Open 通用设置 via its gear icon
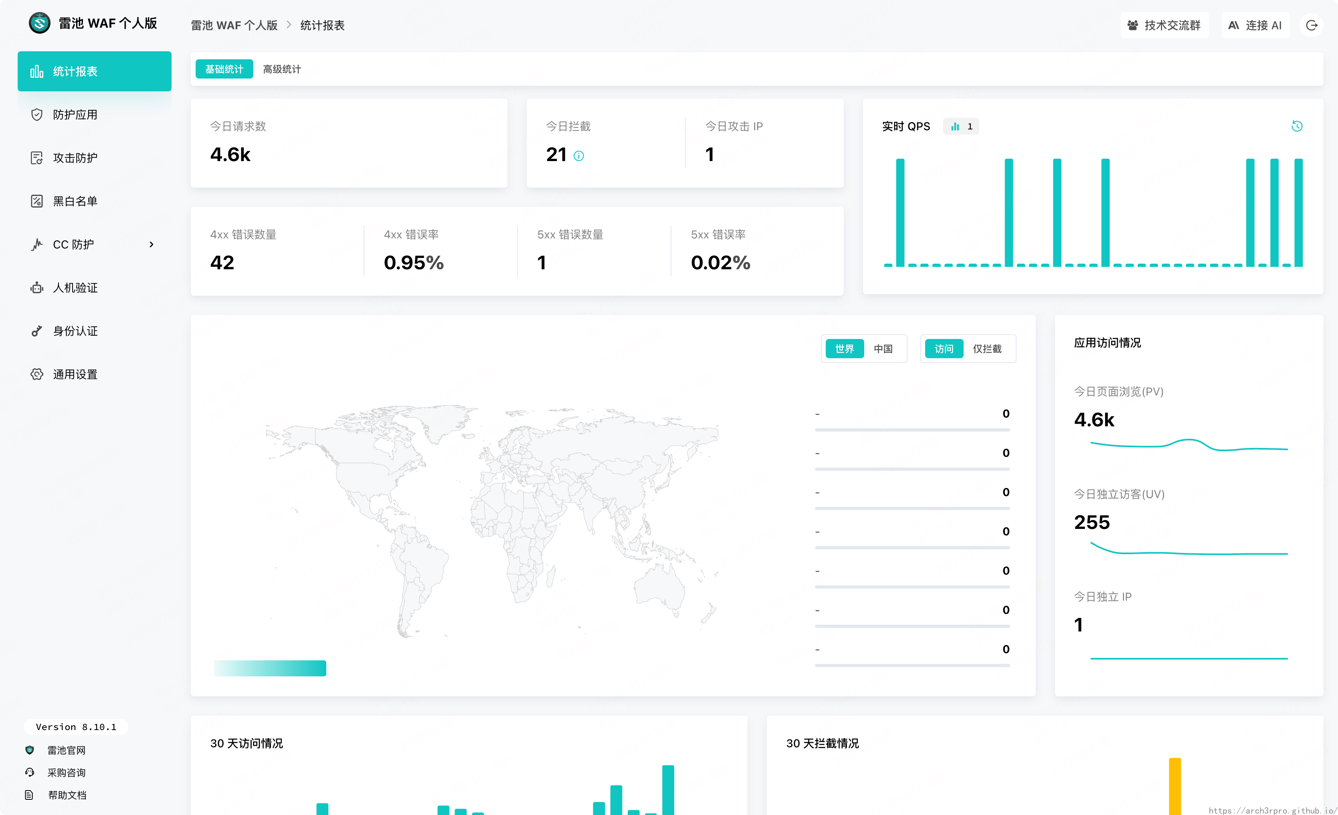This screenshot has height=815, width=1338. (36, 374)
